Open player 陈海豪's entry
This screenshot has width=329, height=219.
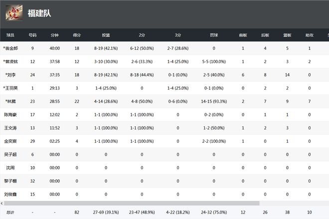10,114
